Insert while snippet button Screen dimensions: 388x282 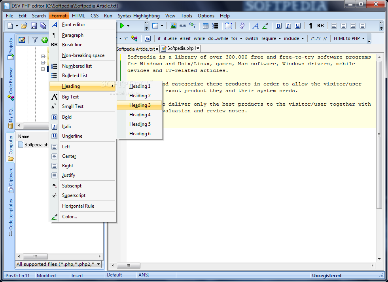(x=199, y=39)
